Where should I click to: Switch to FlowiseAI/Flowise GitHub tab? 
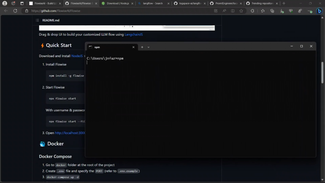(82, 3)
